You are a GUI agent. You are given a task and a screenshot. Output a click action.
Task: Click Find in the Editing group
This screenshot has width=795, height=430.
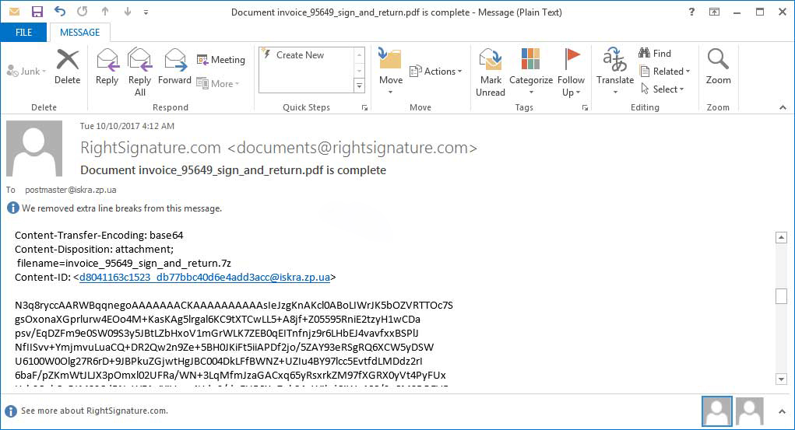655,53
